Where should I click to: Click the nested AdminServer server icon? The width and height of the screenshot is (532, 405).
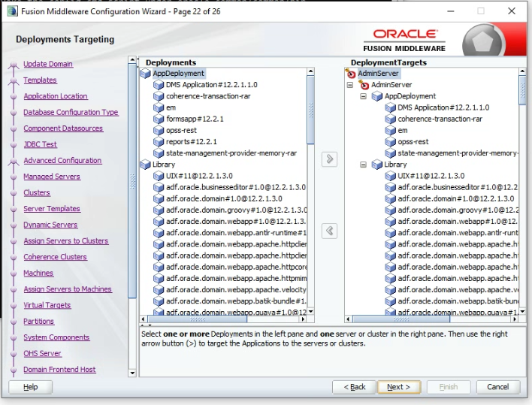point(364,85)
